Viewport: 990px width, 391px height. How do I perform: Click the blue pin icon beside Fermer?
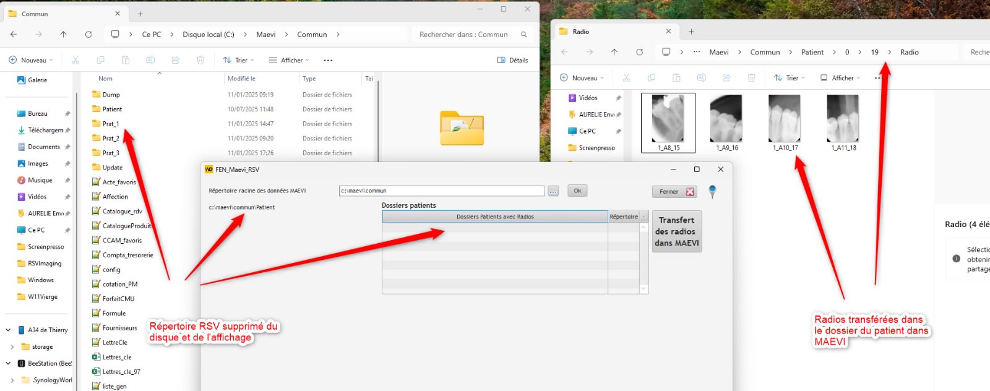point(712,192)
